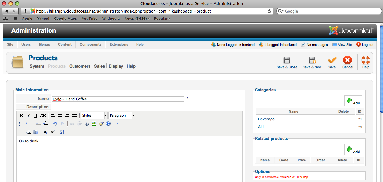Insert a table into the description
383x182 pixels.
tap(36, 132)
